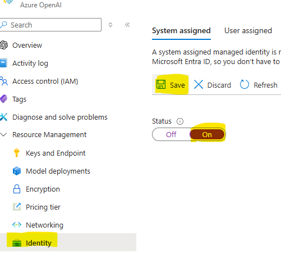Set Status toggle to On
The height and width of the screenshot is (254, 281).
(207, 134)
